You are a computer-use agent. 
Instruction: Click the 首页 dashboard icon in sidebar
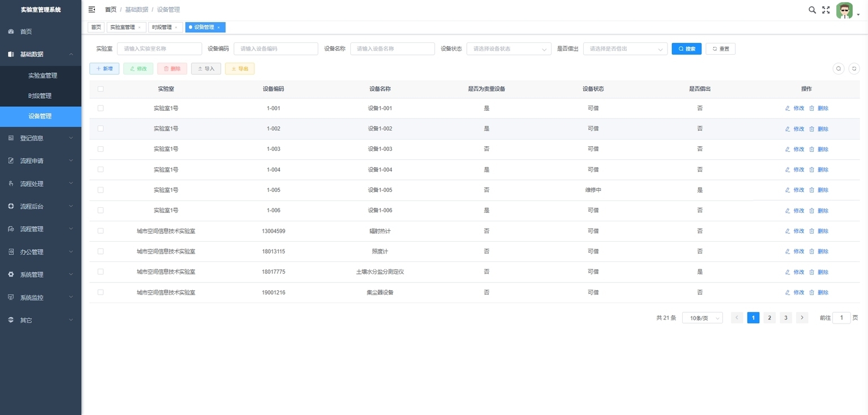(x=11, y=32)
